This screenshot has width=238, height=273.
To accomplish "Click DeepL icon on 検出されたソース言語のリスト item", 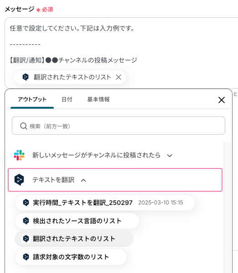I will [26, 221].
